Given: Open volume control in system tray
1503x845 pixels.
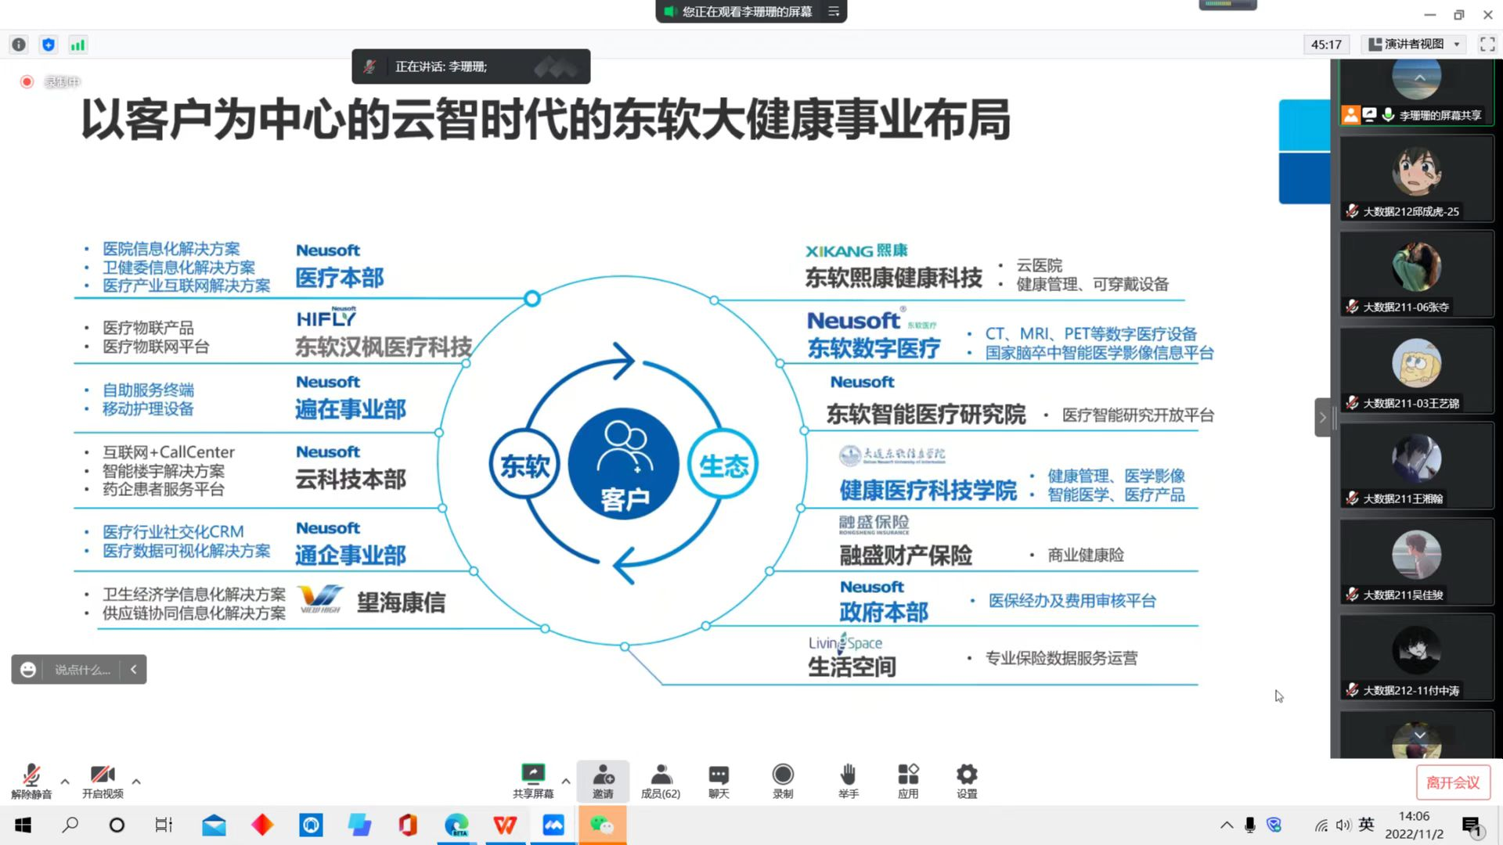Looking at the screenshot, I should point(1343,825).
